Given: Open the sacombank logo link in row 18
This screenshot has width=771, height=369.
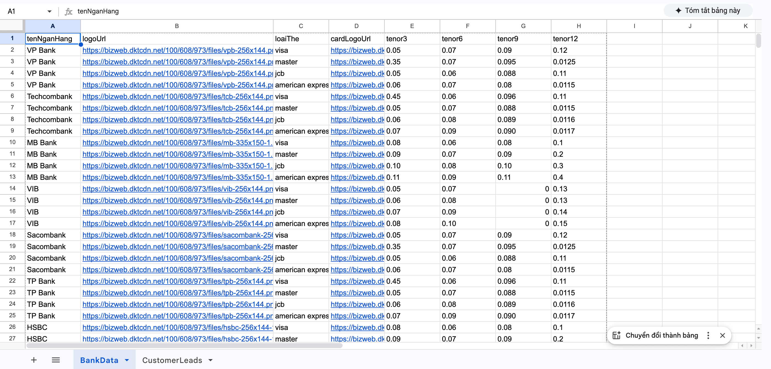Looking at the screenshot, I should pos(177,235).
